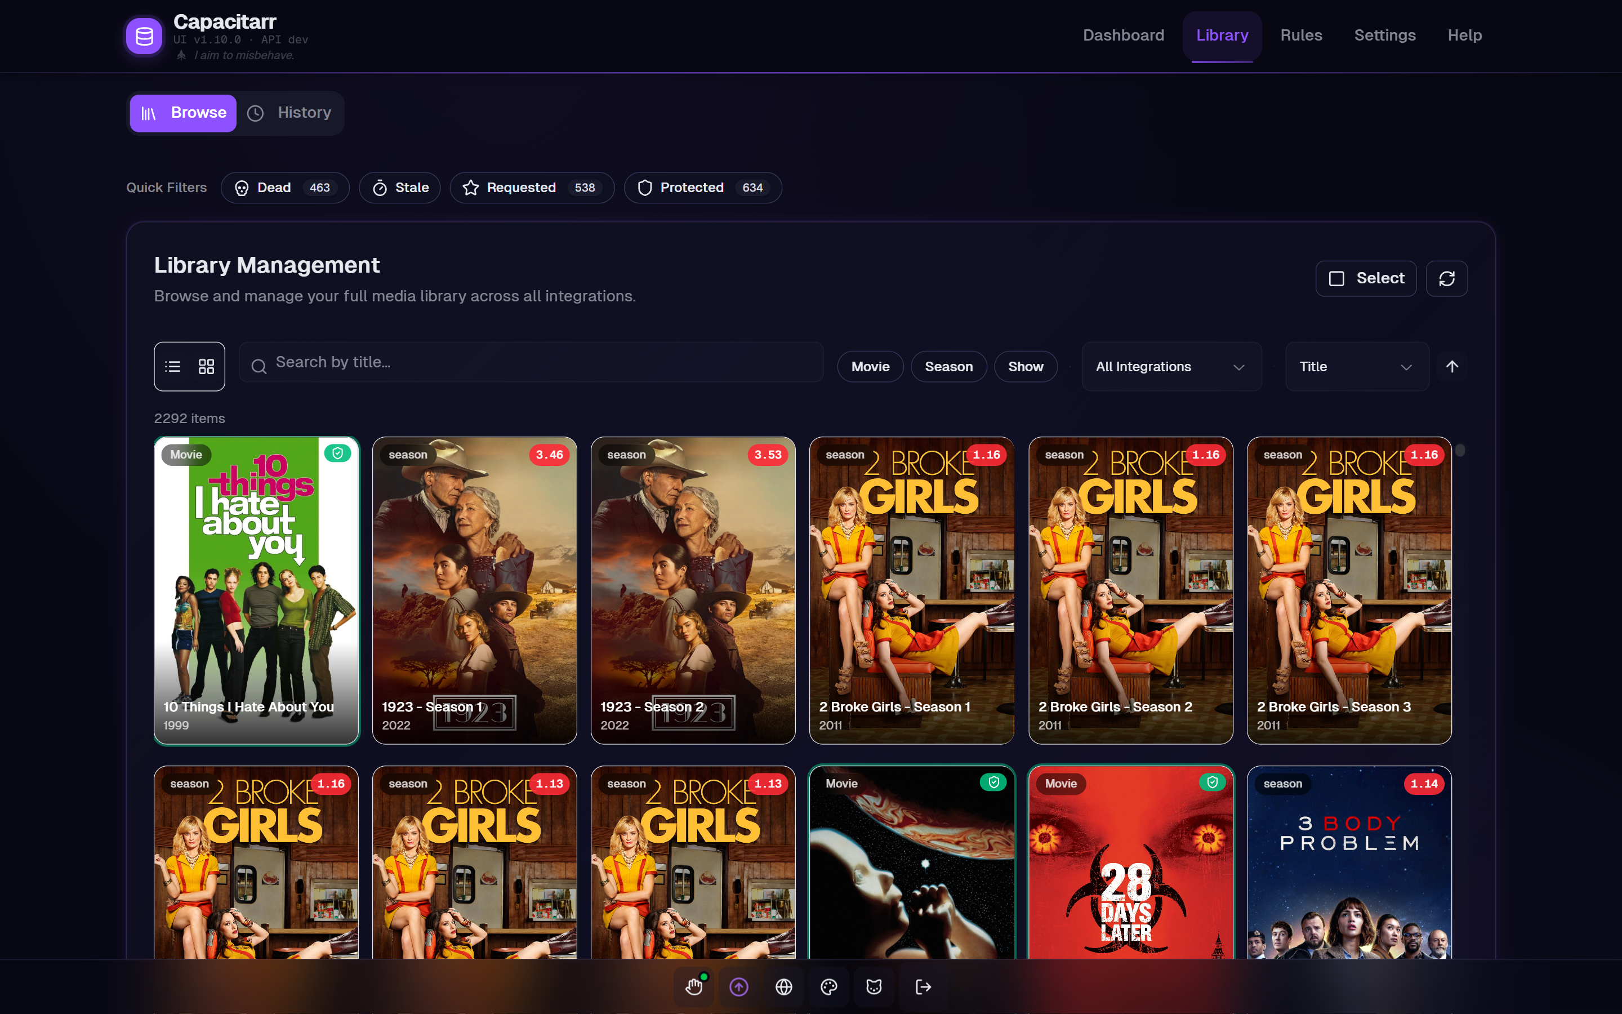Viewport: 1622px width, 1014px height.
Task: Click the 3.53 score badge on 1923 Season 2
Action: coord(768,455)
